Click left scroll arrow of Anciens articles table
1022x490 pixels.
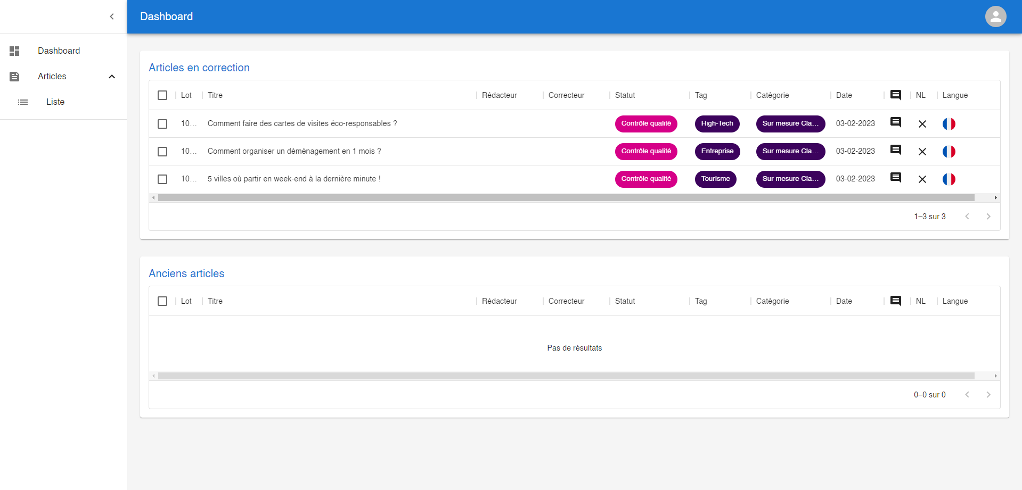(153, 376)
